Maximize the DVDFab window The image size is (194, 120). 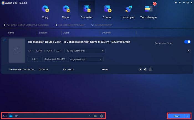[188, 2]
